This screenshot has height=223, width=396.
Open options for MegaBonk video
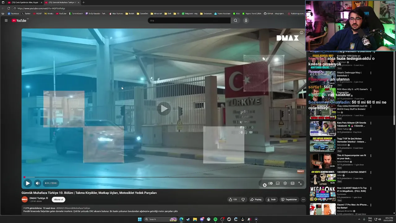(x=371, y=188)
